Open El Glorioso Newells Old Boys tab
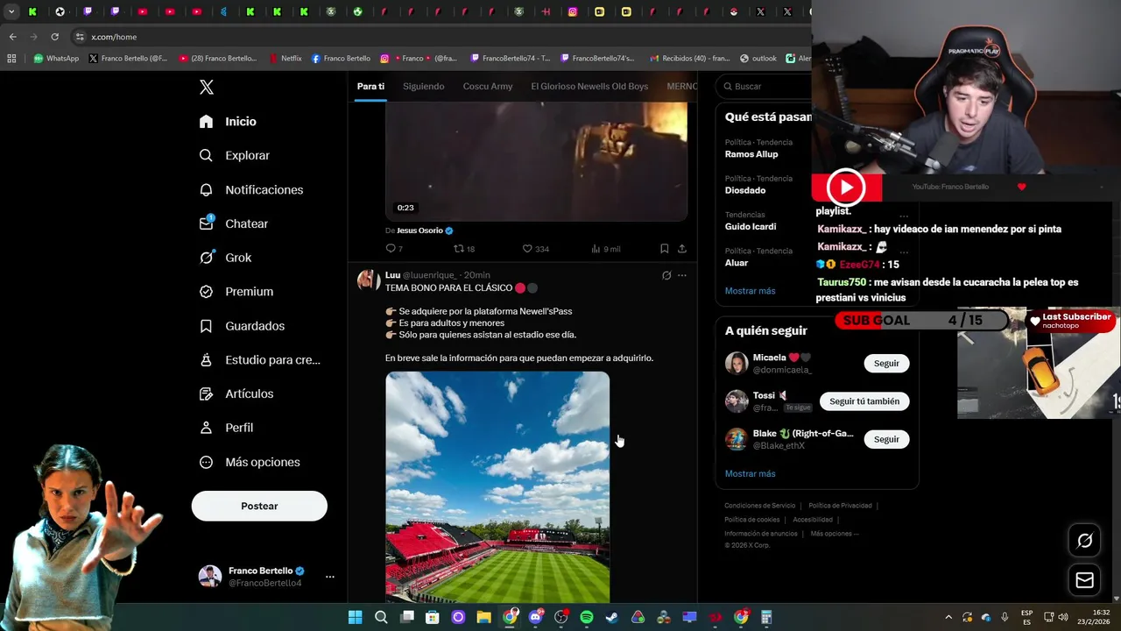 589,86
